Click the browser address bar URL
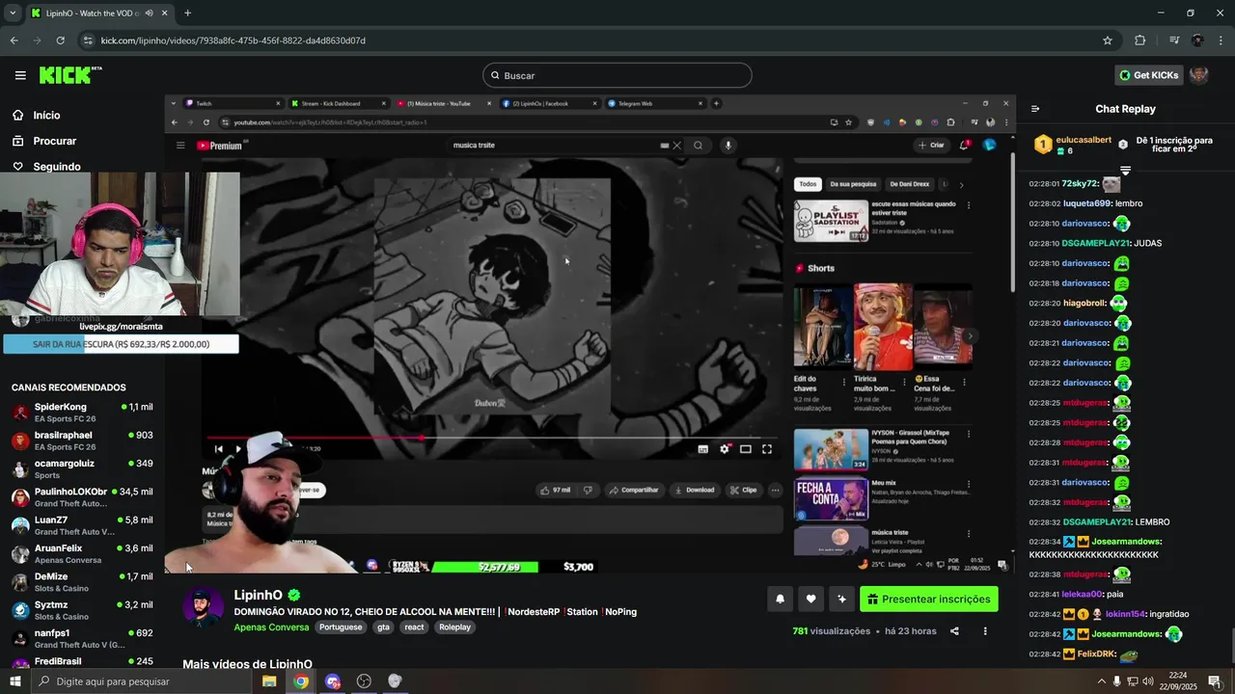This screenshot has width=1235, height=694. [x=233, y=40]
